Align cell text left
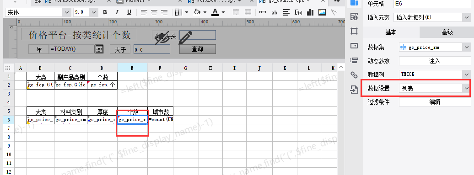Screen dimensions: 474x175 click(144, 12)
